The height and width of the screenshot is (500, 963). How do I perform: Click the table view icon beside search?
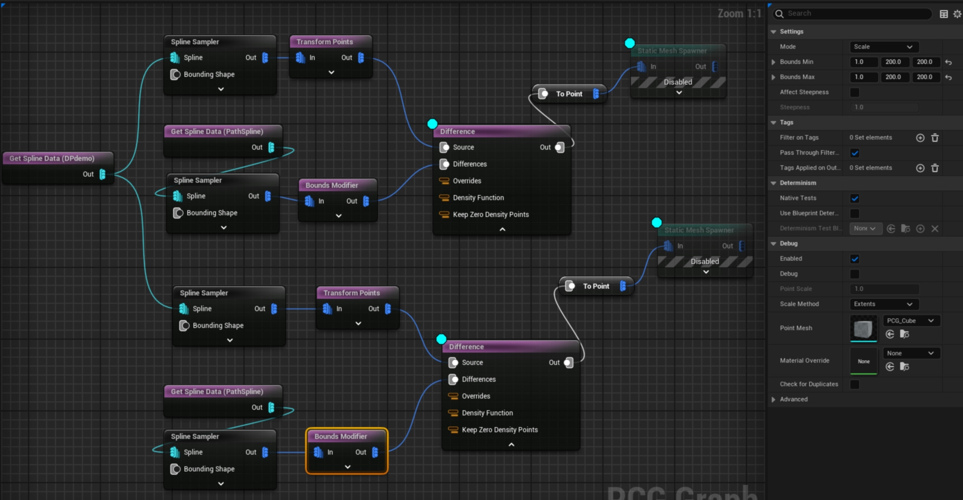tap(944, 14)
